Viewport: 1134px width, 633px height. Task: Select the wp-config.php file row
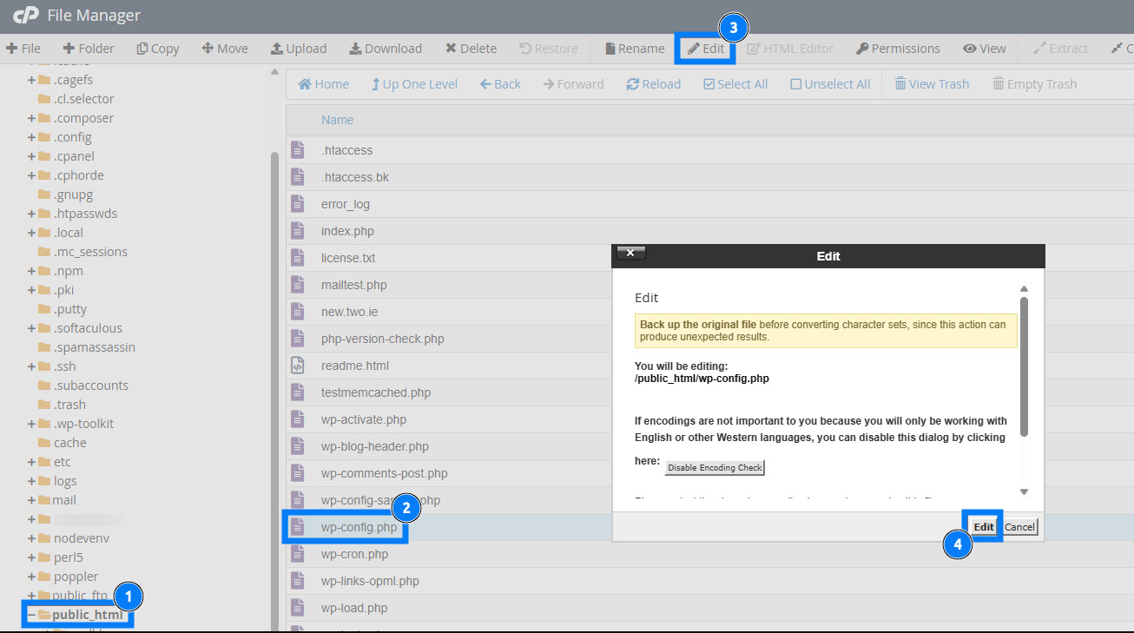[x=359, y=527]
